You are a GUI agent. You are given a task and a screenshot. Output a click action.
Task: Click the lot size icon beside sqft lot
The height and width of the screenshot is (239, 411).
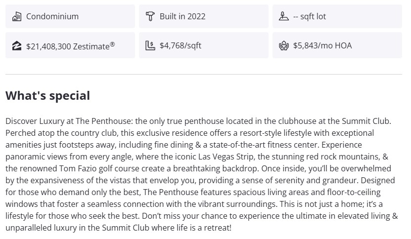tap(284, 16)
